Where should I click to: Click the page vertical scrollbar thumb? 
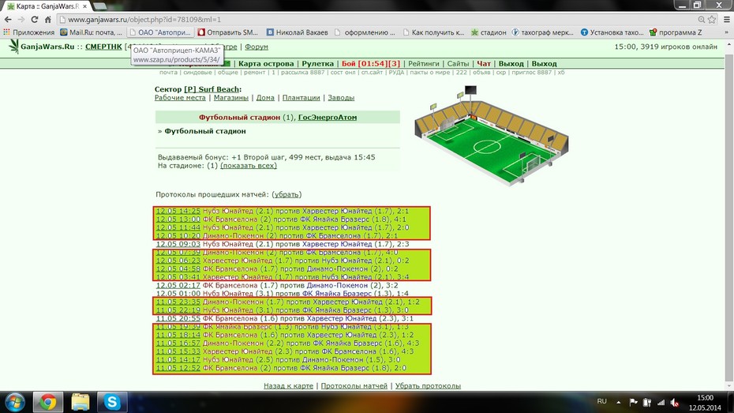pos(729,216)
